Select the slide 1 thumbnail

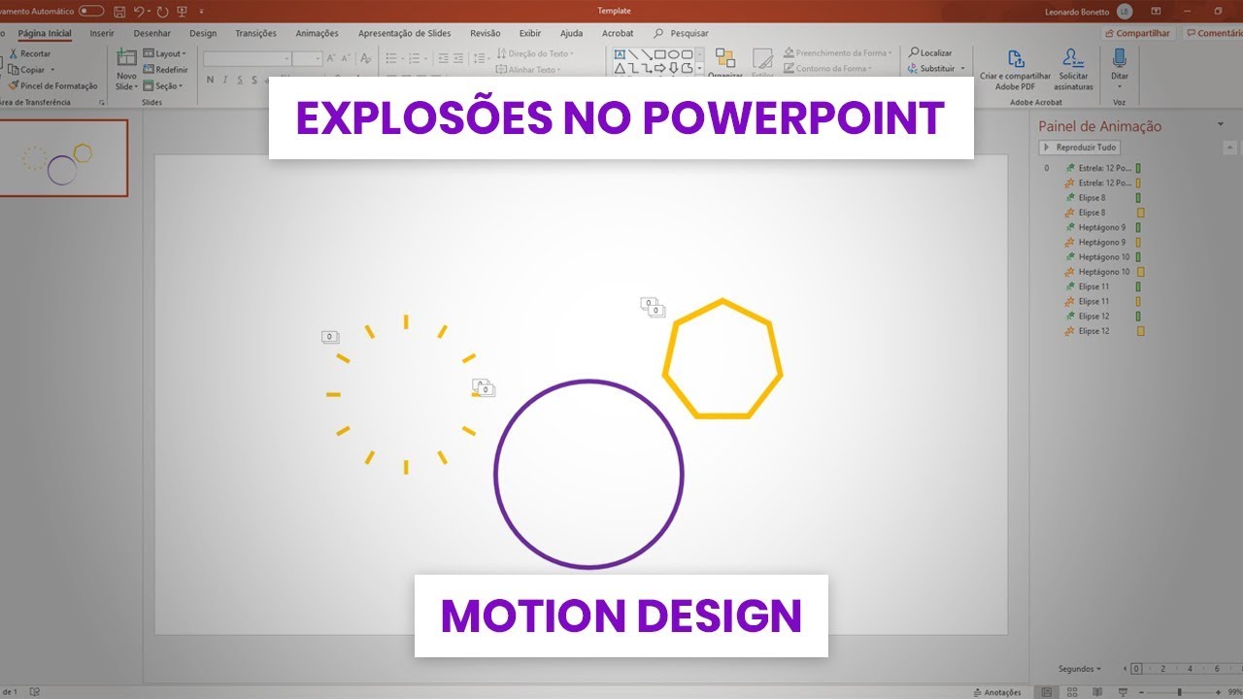(x=64, y=158)
